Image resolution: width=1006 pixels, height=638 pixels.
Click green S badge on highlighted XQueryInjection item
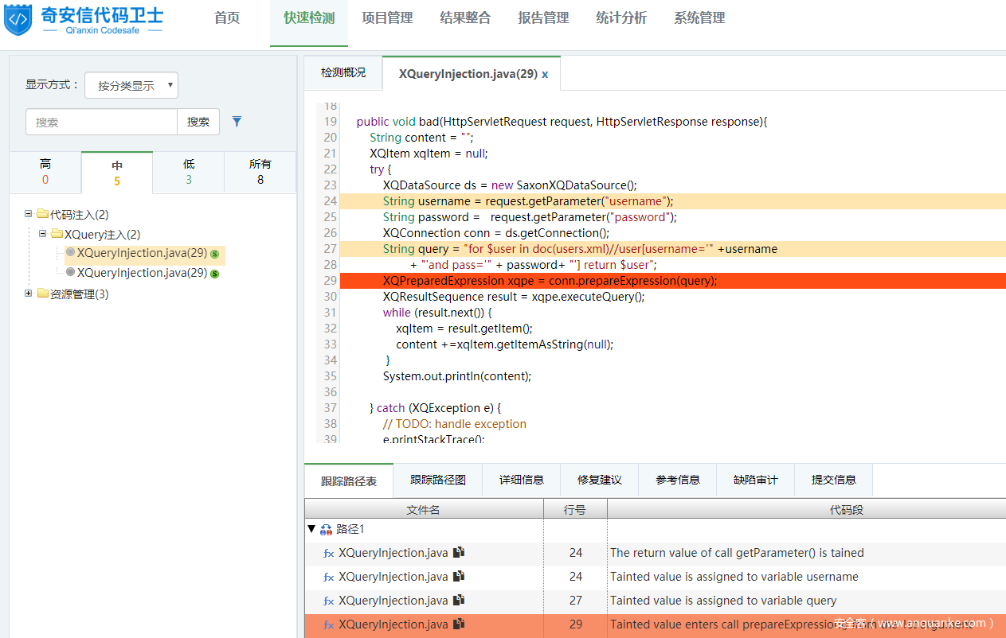pos(215,254)
